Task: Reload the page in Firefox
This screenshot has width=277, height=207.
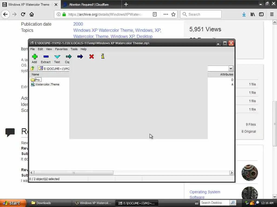Action: 23,14
